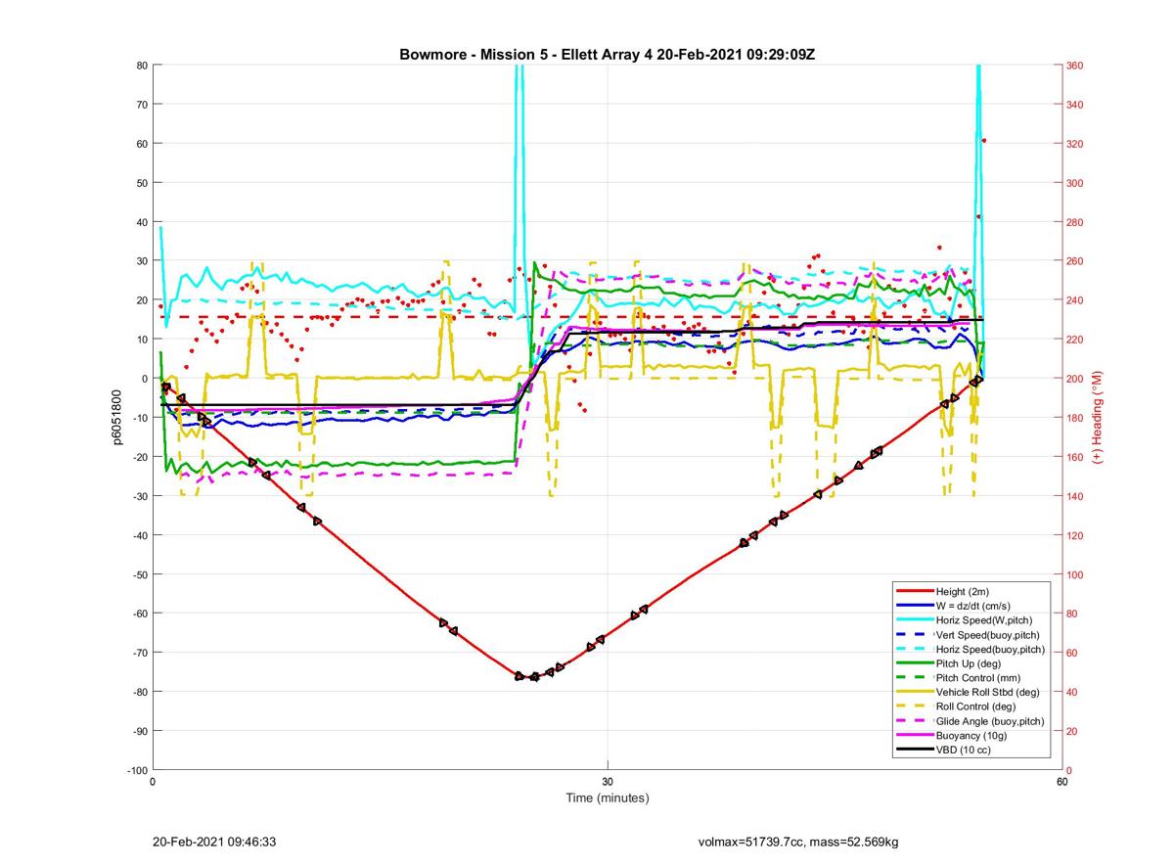
Task: Click the "280" heading axis tick label
Action: coord(1076,222)
